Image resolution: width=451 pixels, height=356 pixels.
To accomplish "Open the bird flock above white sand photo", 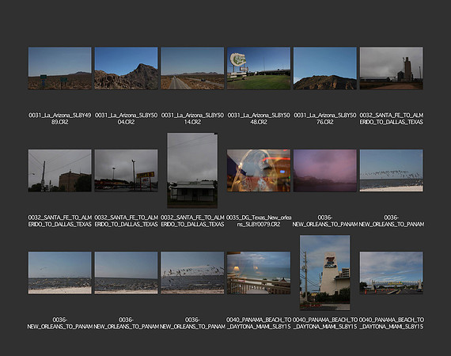I will click(391, 171).
